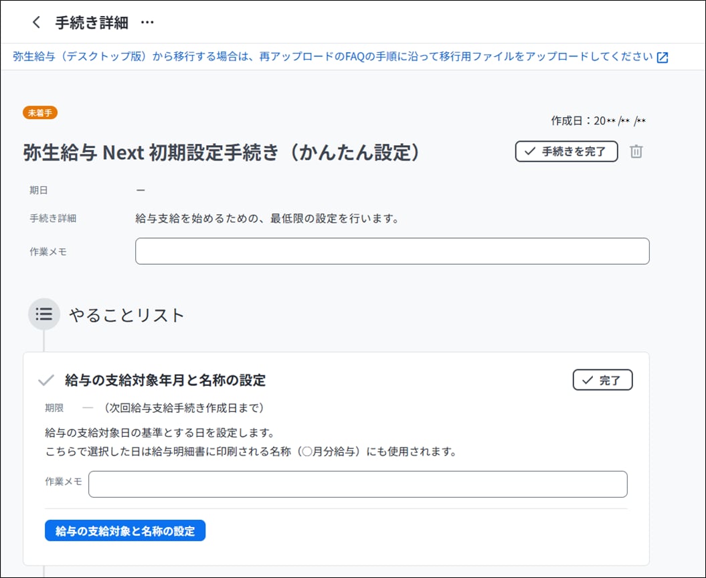Click the blue 給与の支給対象と名称の設定 button

pos(125,531)
